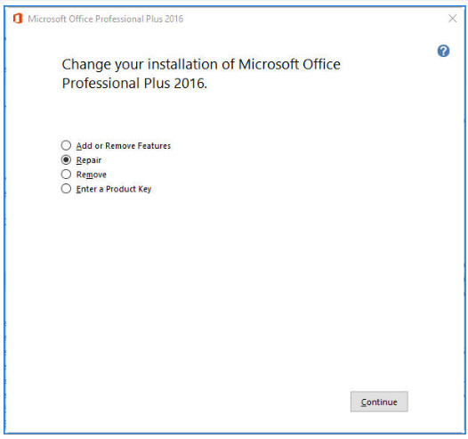Click the 'Change your installation' heading text
This screenshot has height=439, width=468.
pyautogui.click(x=201, y=74)
